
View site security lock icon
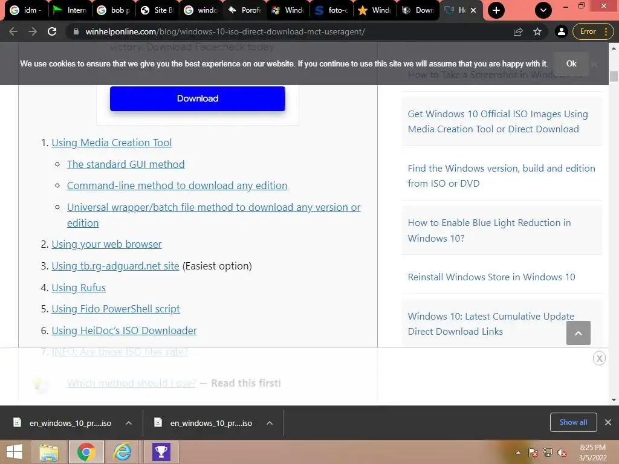pyautogui.click(x=76, y=31)
